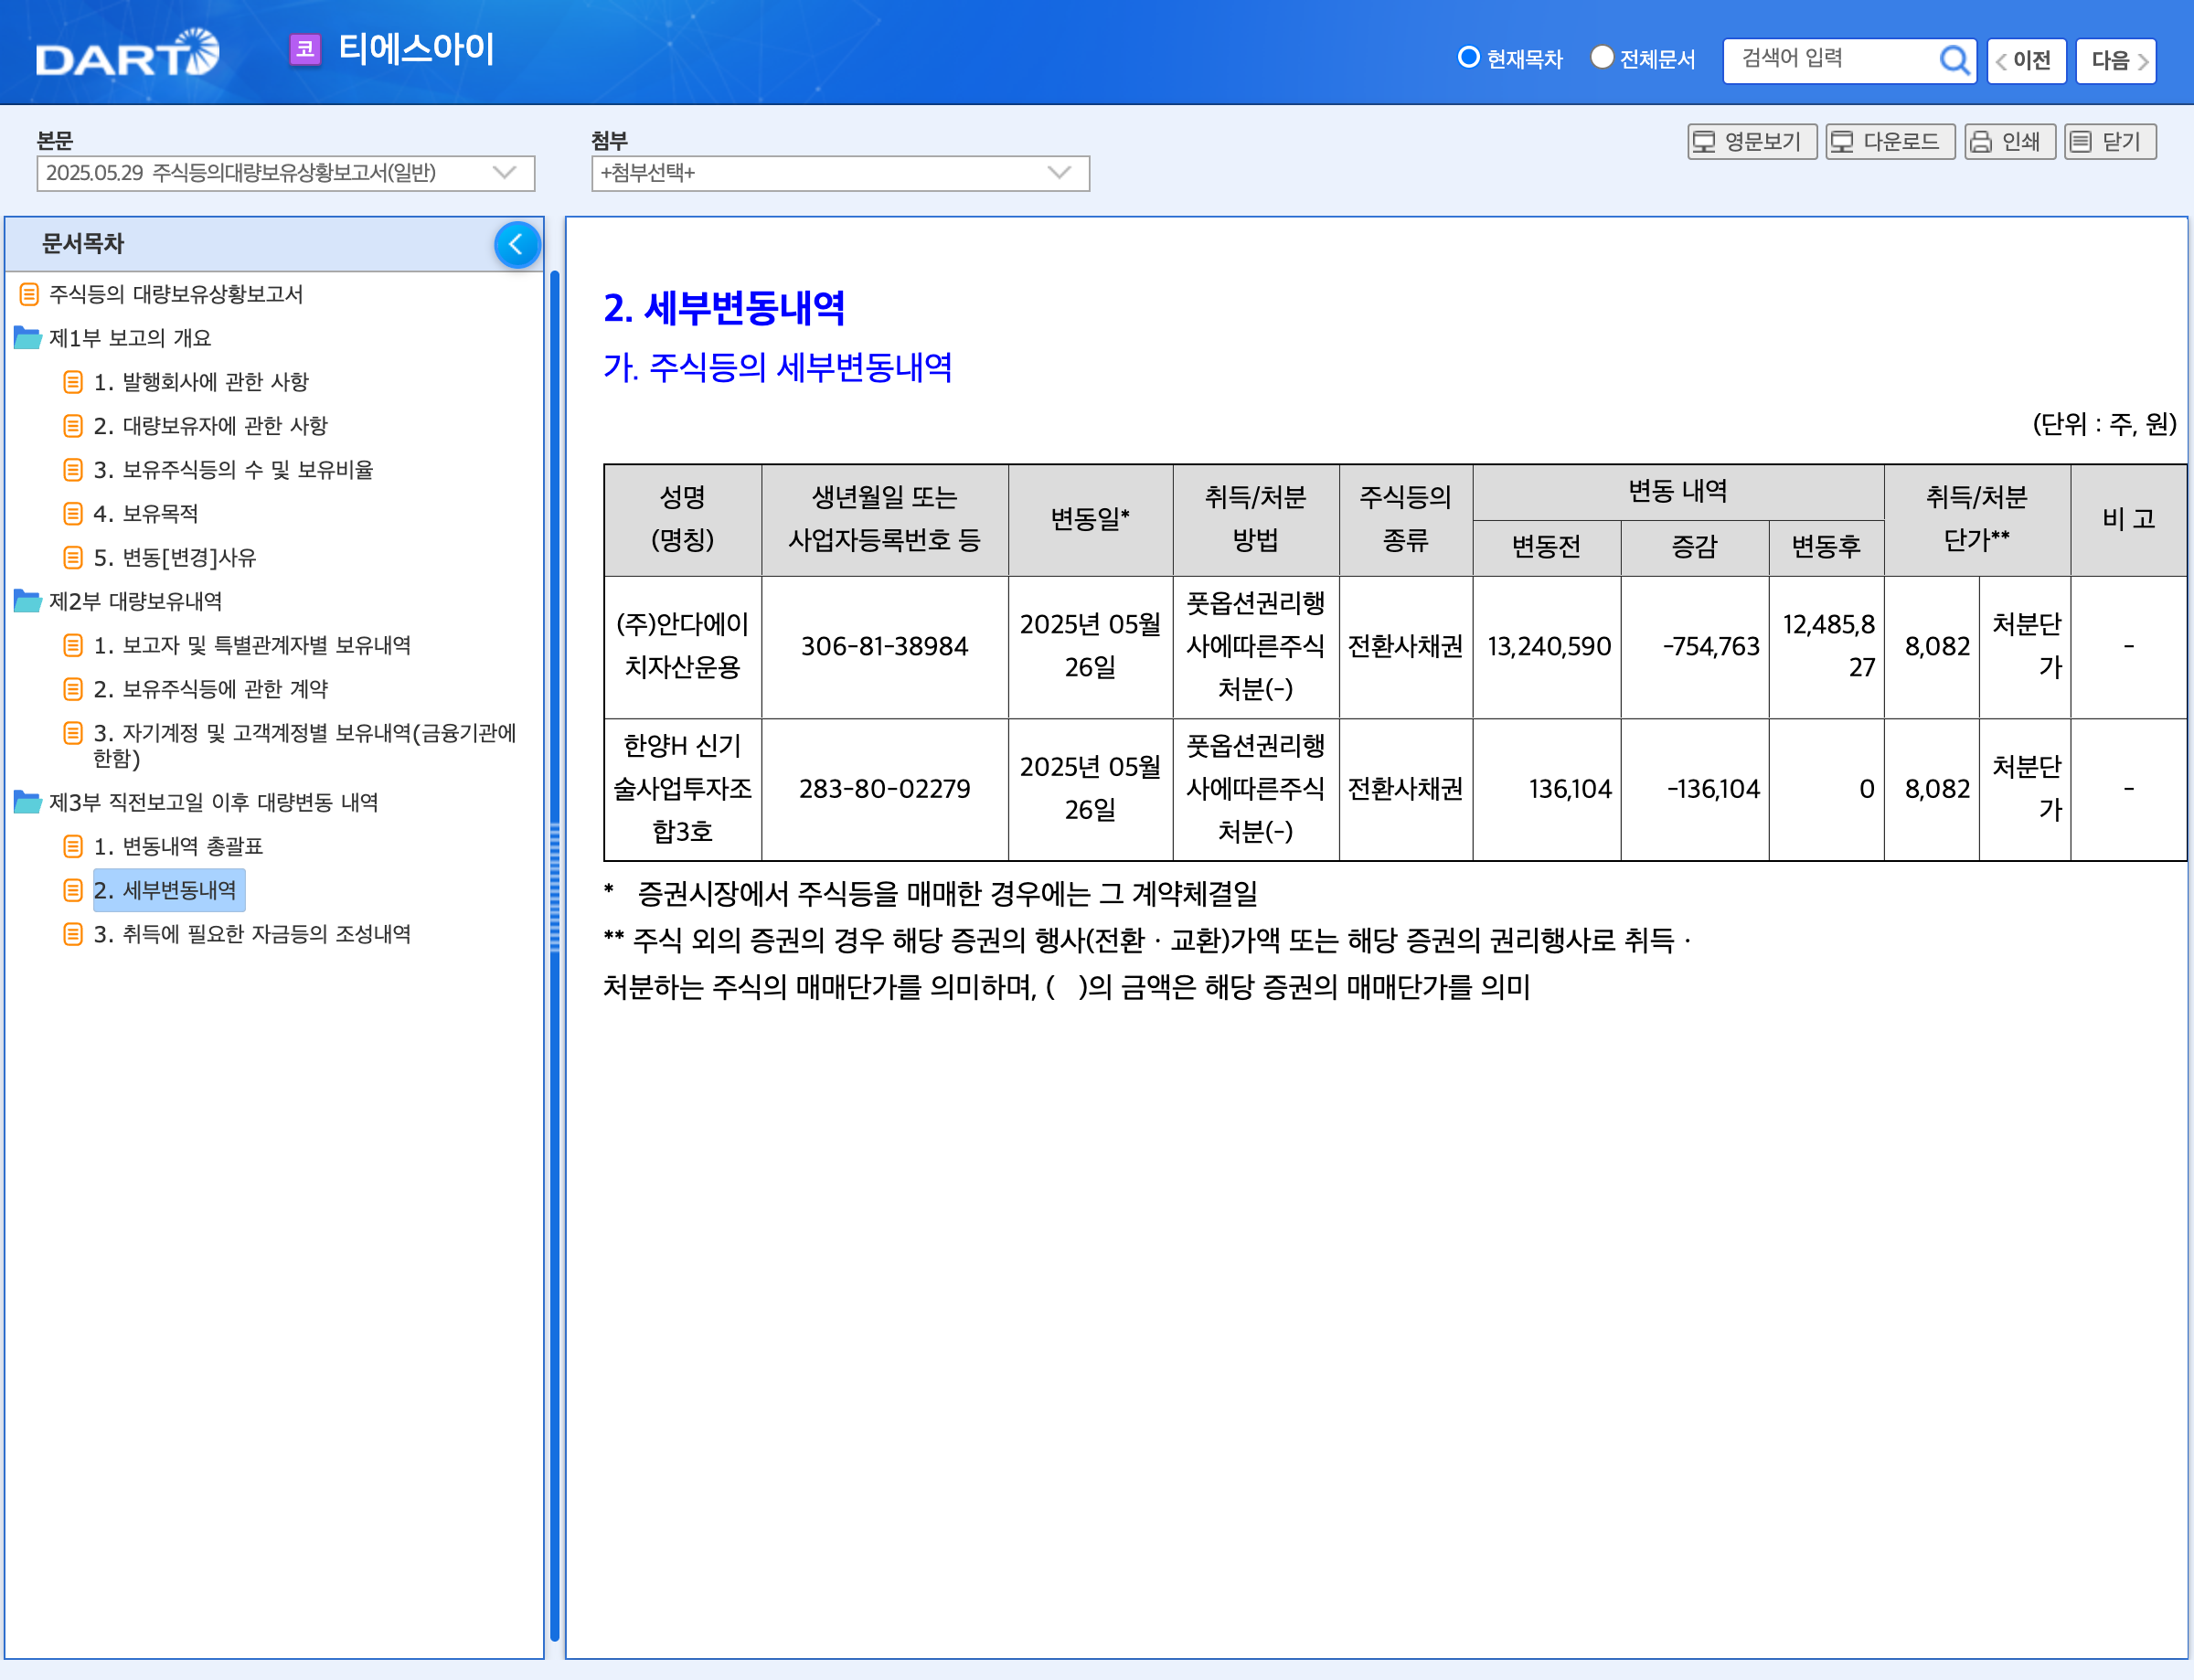Click the 다운로드 button

(1890, 142)
